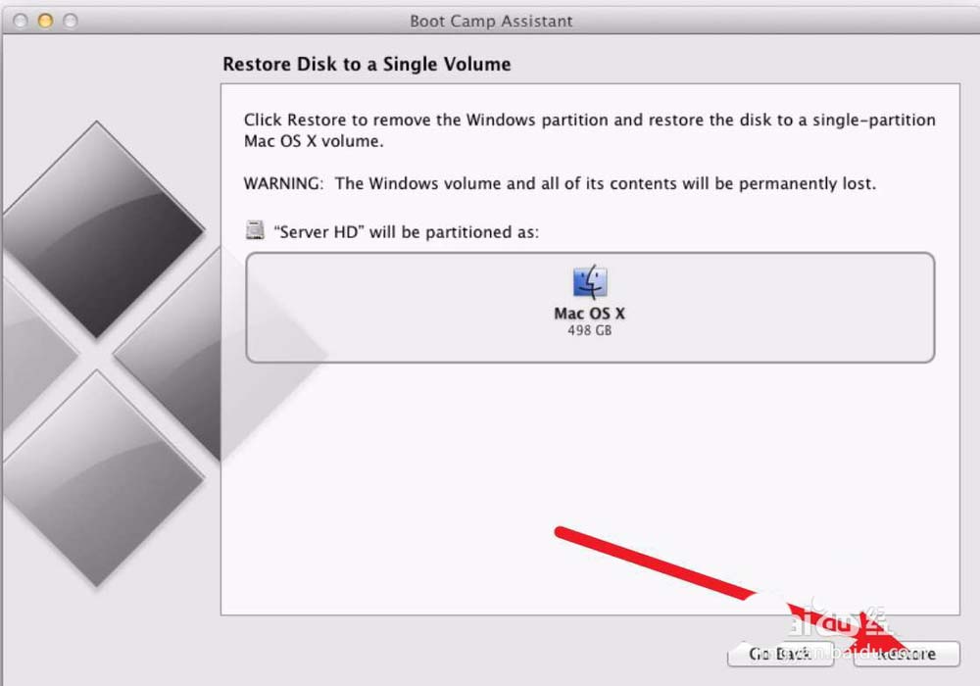Viewport: 980px width, 686px height.
Task: Click the Restore button
Action: tap(906, 654)
